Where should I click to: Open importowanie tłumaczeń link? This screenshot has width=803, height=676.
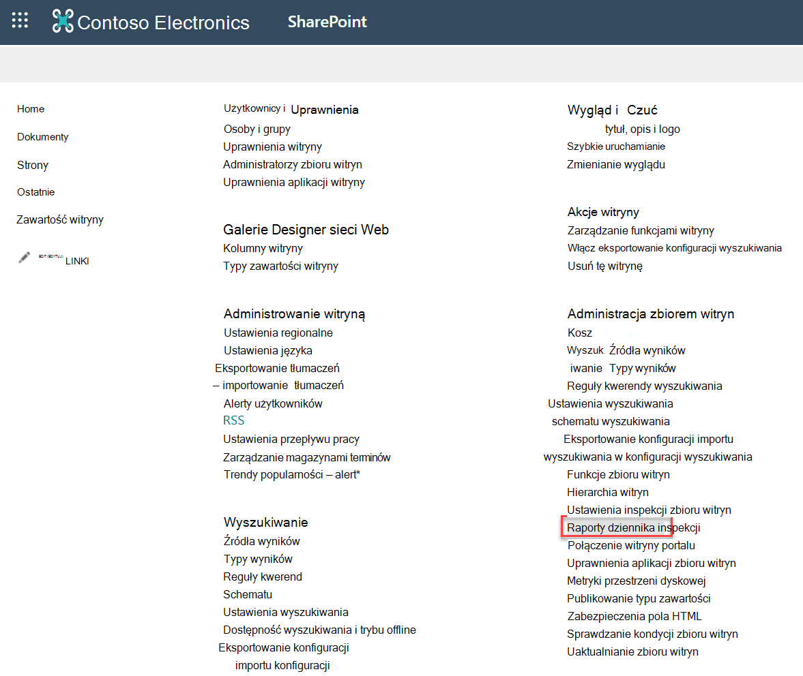click(x=278, y=385)
